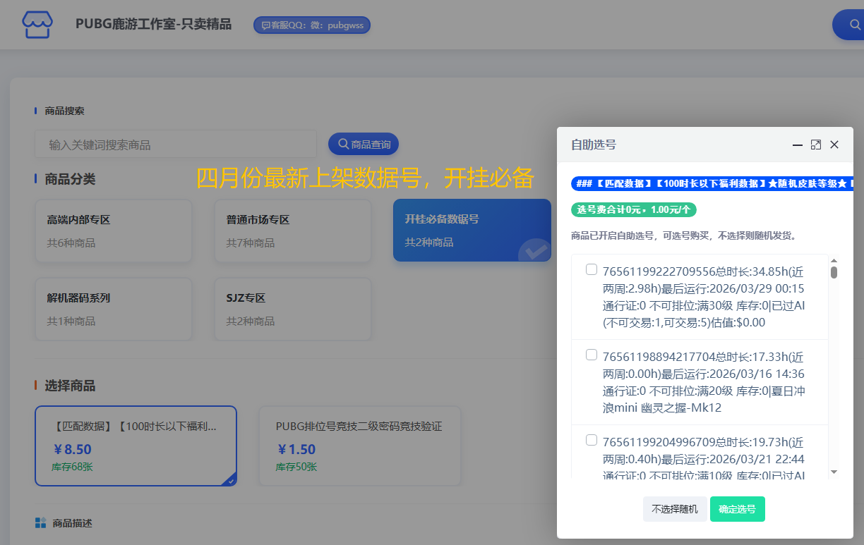Minimize the 自助选号 dialog

[798, 145]
